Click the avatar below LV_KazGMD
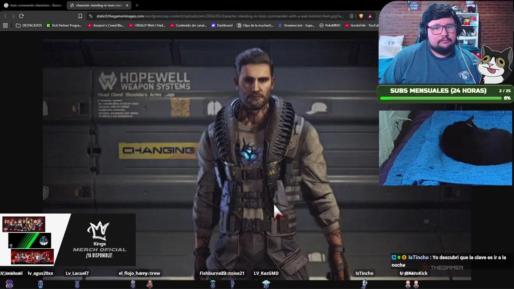The width and height of the screenshot is (514, 289). (266, 284)
